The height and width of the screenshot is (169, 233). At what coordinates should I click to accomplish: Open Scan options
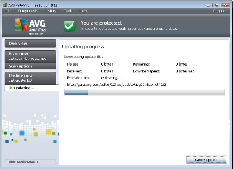click(x=30, y=66)
